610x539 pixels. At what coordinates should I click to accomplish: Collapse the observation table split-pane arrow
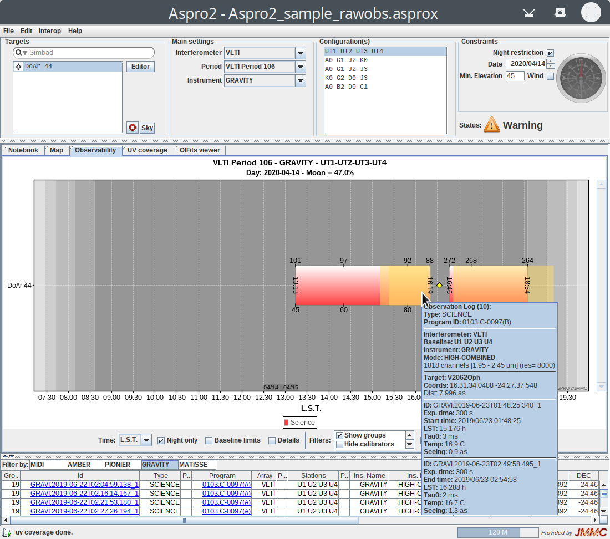(x=11, y=456)
